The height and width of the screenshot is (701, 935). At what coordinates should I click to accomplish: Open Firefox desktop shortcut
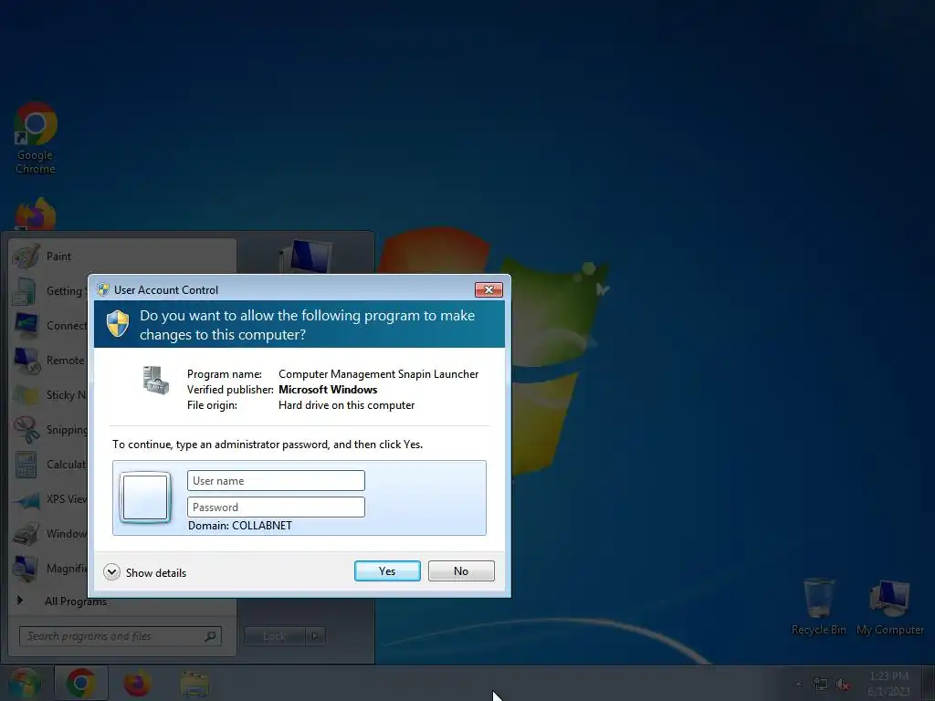[x=36, y=214]
